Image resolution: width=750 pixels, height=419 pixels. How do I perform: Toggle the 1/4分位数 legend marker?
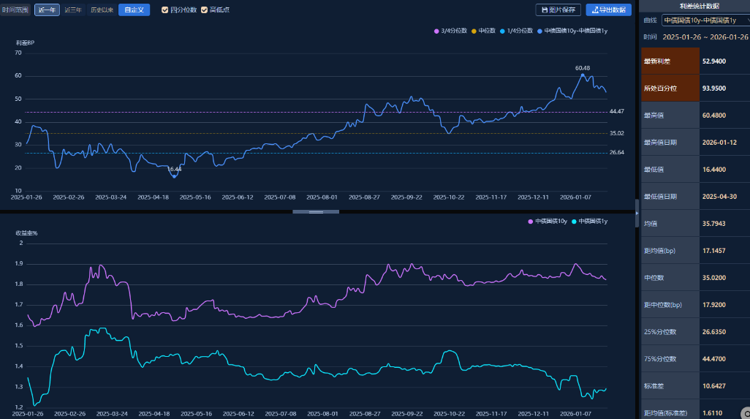pos(502,31)
